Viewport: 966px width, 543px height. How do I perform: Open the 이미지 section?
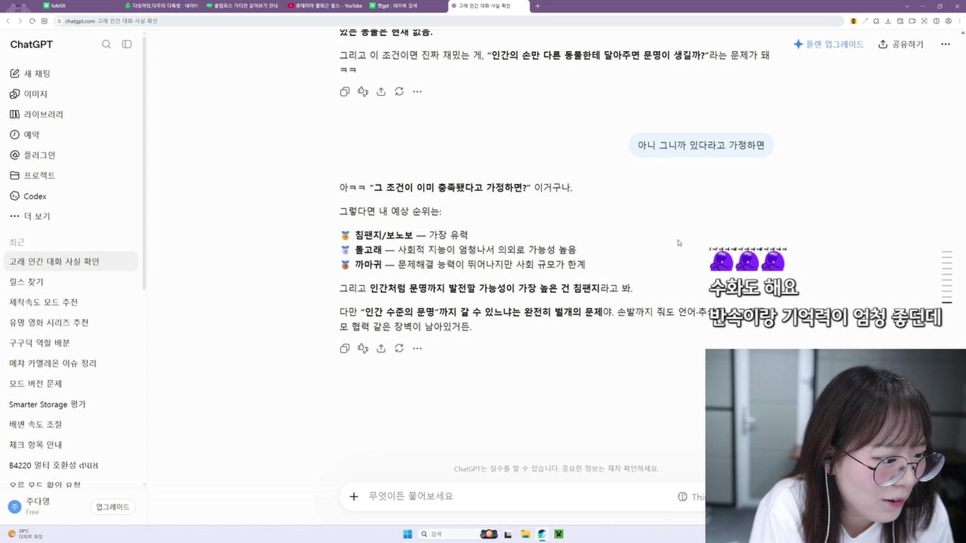(x=70, y=94)
